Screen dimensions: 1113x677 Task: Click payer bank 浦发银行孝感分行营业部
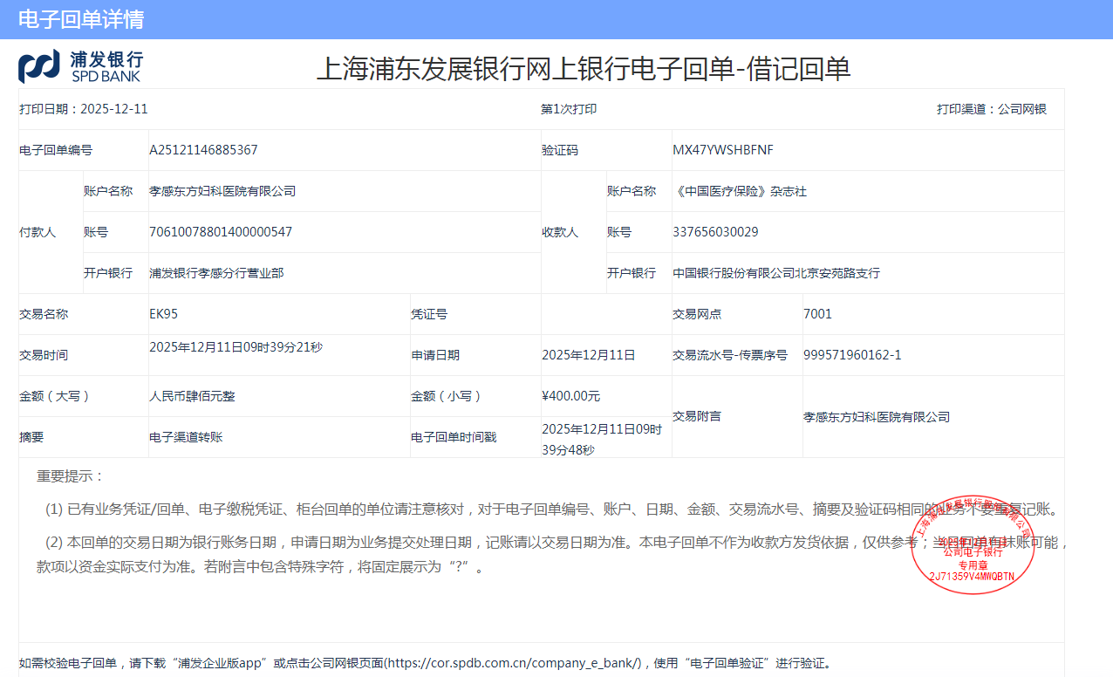216,273
